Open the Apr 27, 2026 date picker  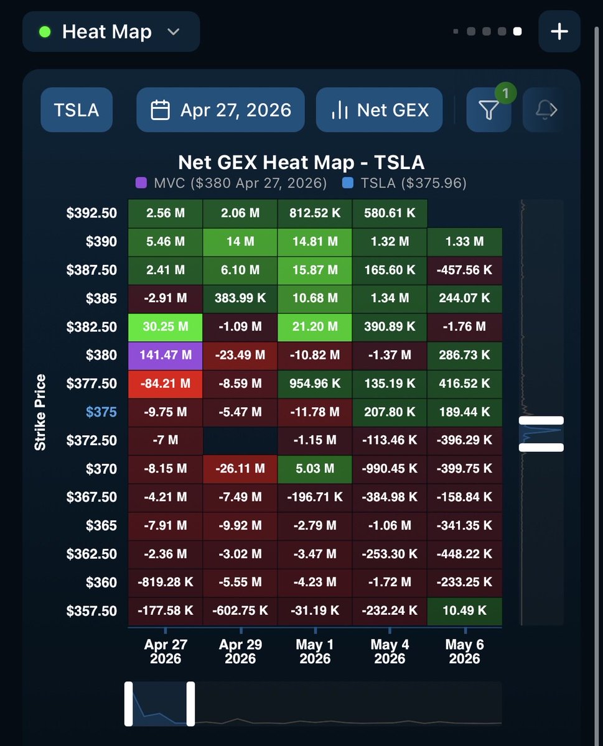[221, 110]
